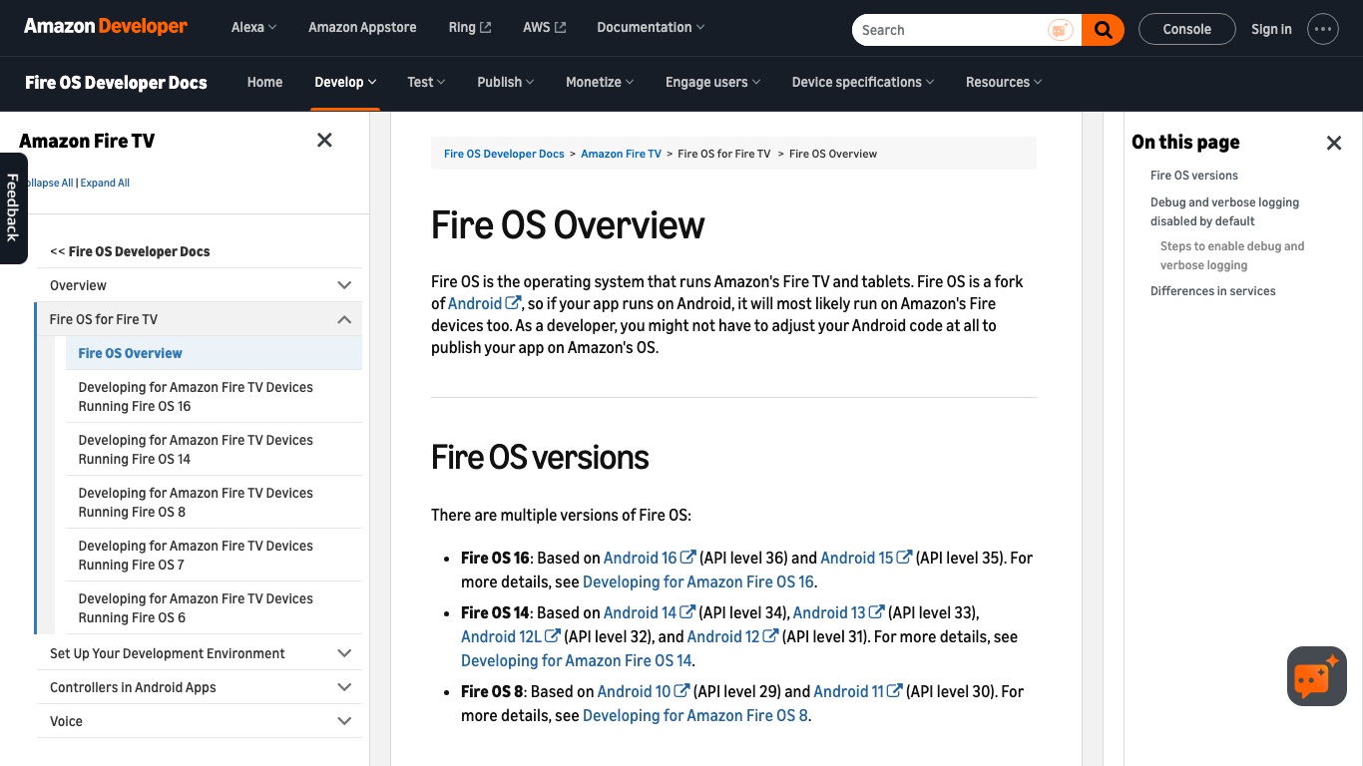Click Amazon Fire TV breadcrumb link
Viewport: 1363px width, 766px height.
(621, 154)
